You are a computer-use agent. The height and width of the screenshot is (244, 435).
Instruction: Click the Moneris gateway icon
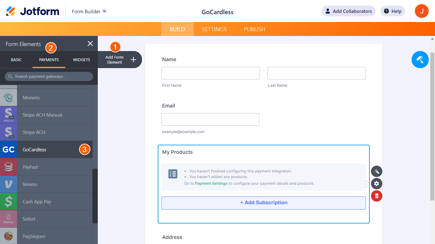9,97
